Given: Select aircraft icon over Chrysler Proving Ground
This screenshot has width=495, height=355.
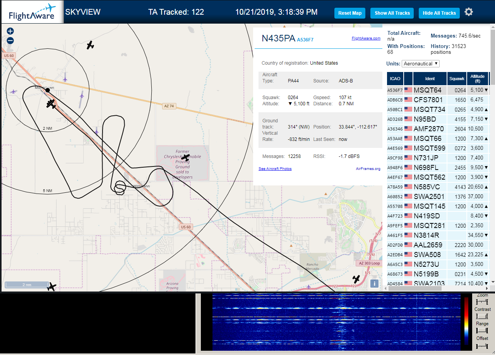Looking at the screenshot, I should click(186, 157).
